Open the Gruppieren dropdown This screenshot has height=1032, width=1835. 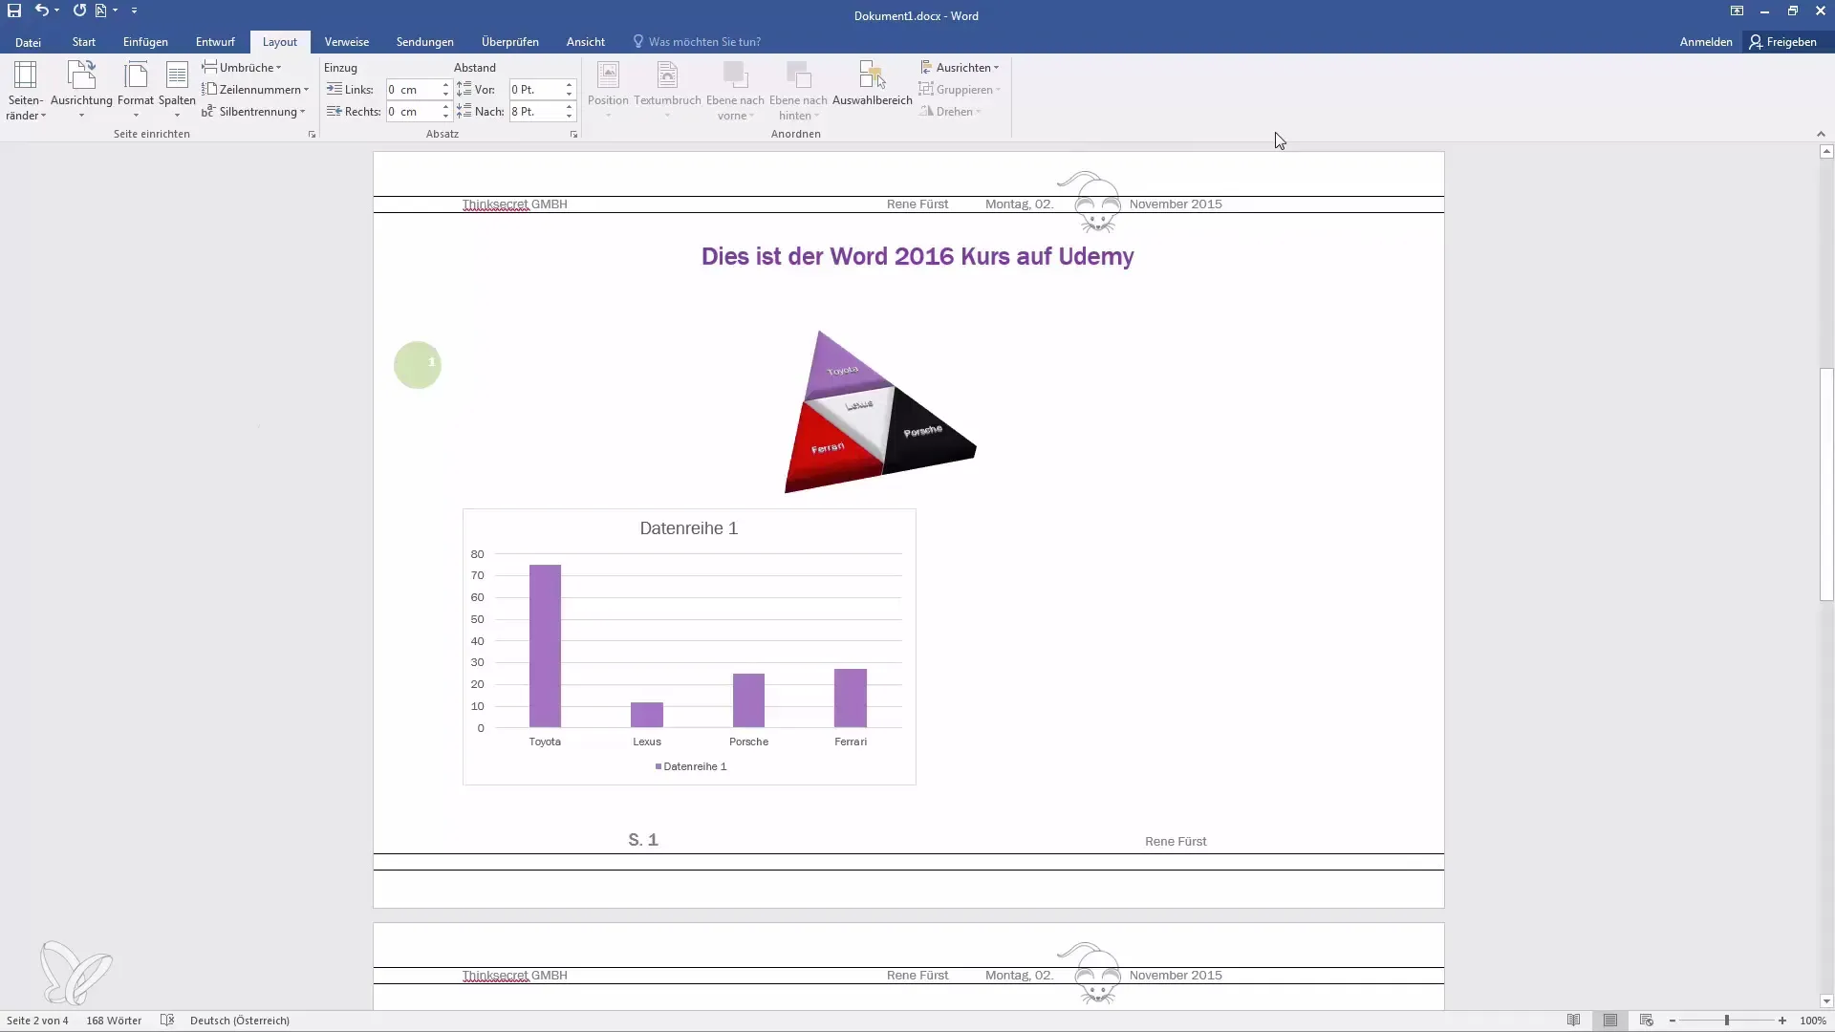[960, 90]
